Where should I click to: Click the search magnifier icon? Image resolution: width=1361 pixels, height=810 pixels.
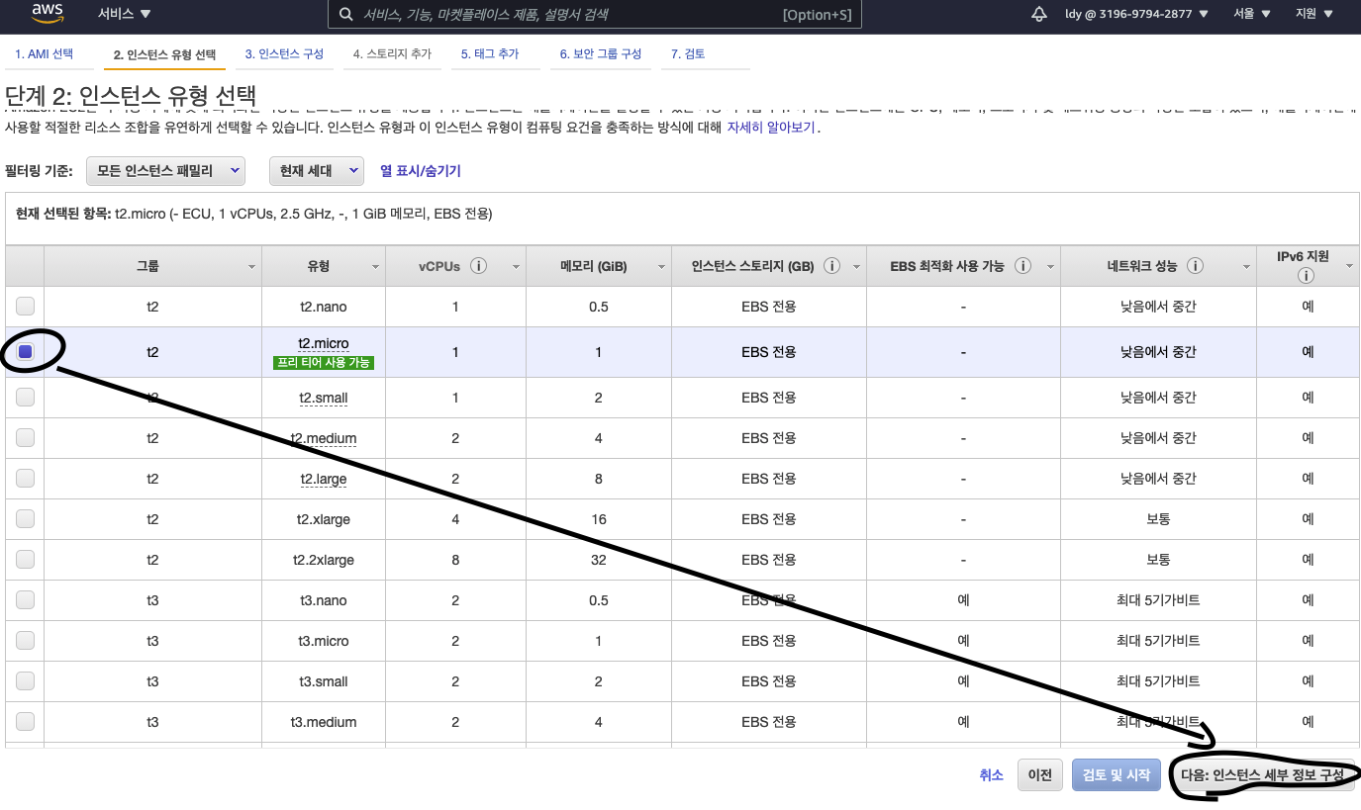pyautogui.click(x=345, y=15)
